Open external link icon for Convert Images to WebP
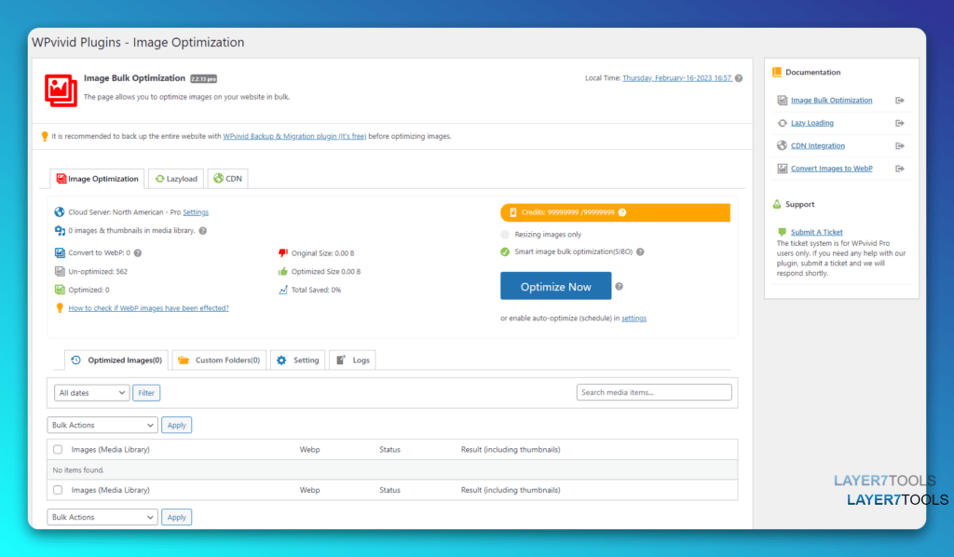This screenshot has width=954, height=557. [x=900, y=169]
